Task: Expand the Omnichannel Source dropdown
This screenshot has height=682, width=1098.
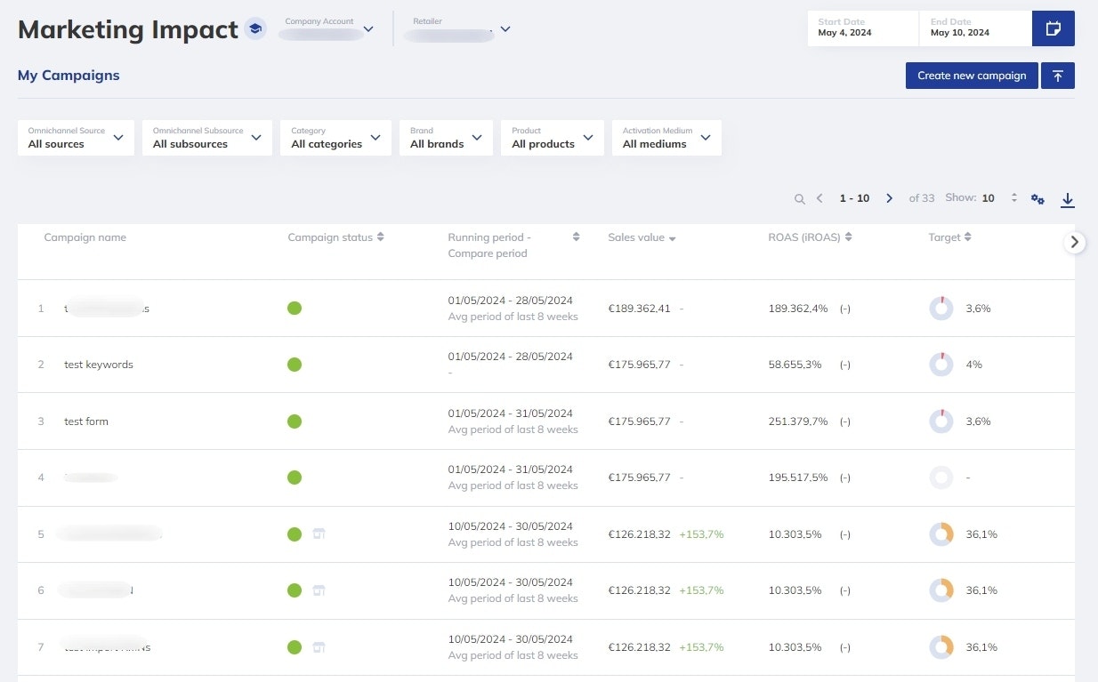Action: [76, 138]
